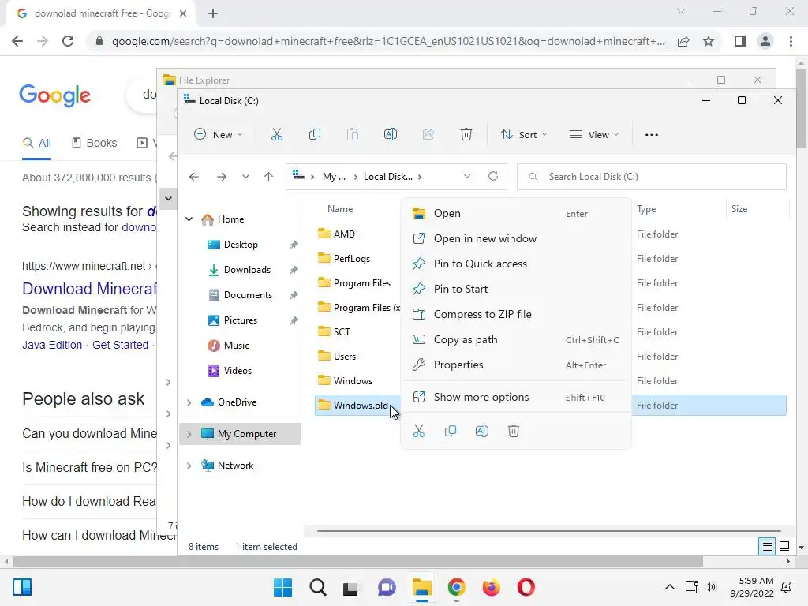Expand the OneDrive tree node
The width and height of the screenshot is (808, 606).
(189, 402)
